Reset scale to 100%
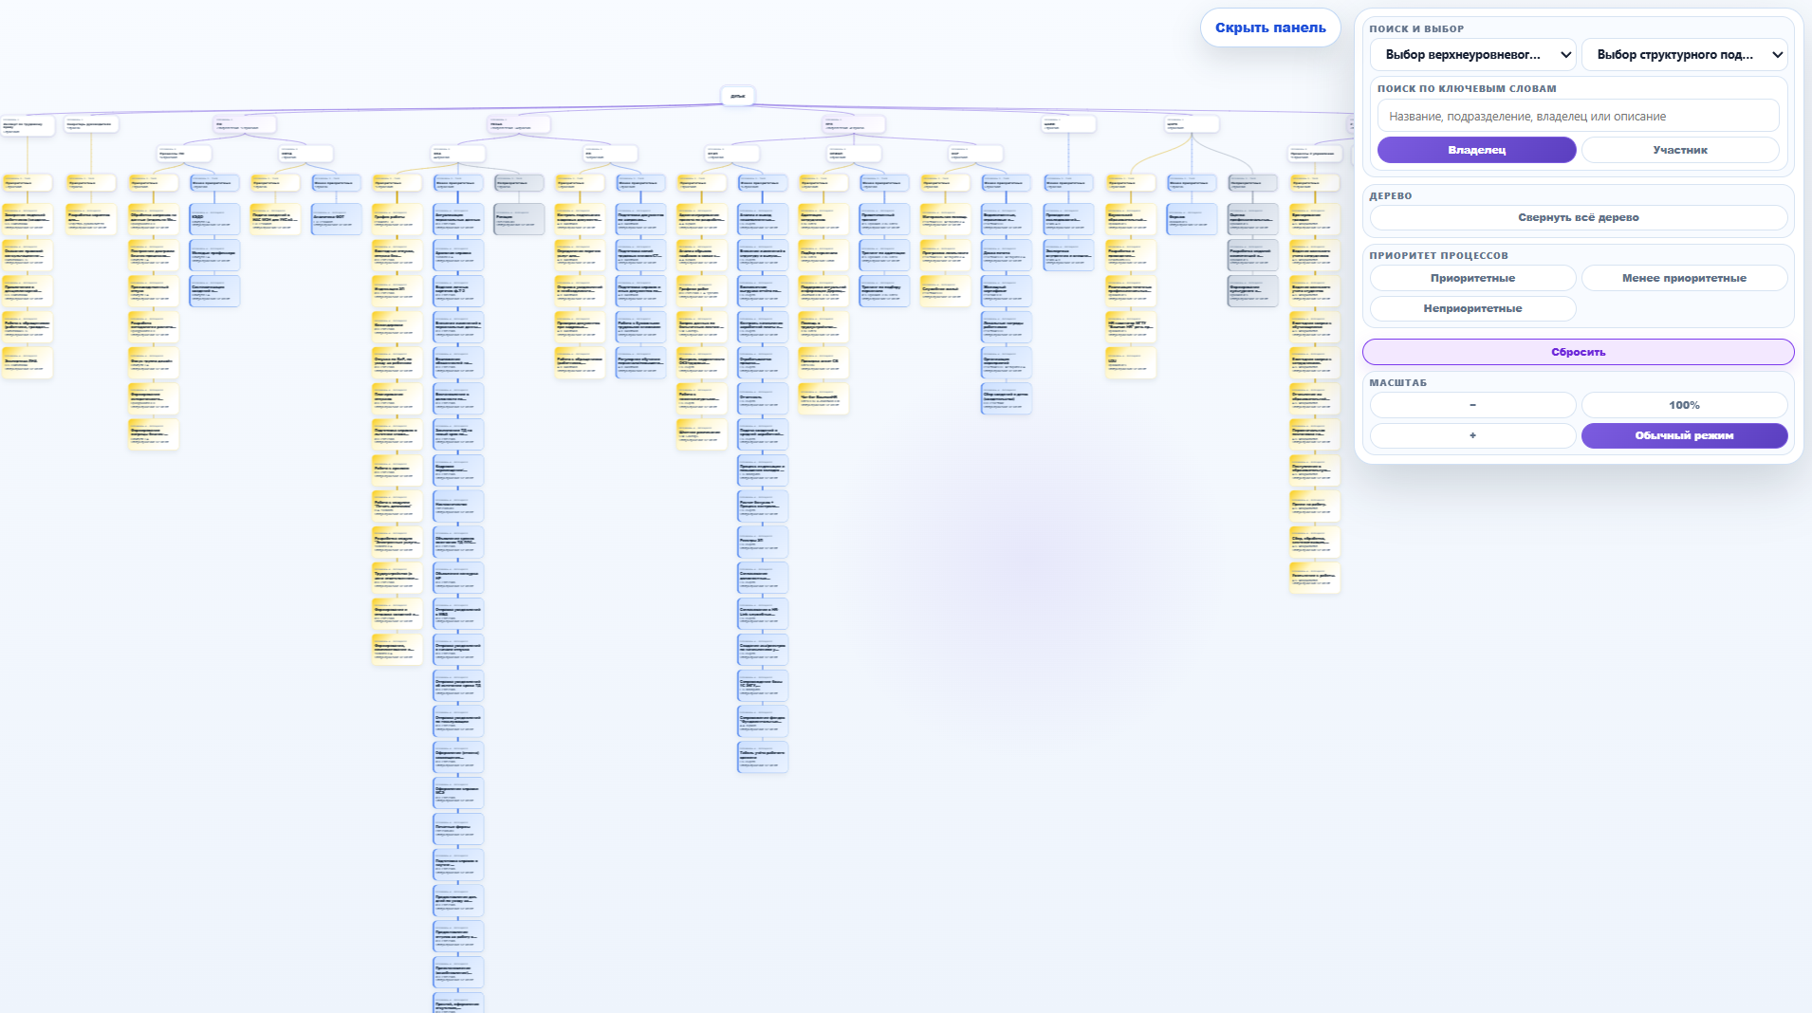The image size is (1812, 1013). point(1684,405)
